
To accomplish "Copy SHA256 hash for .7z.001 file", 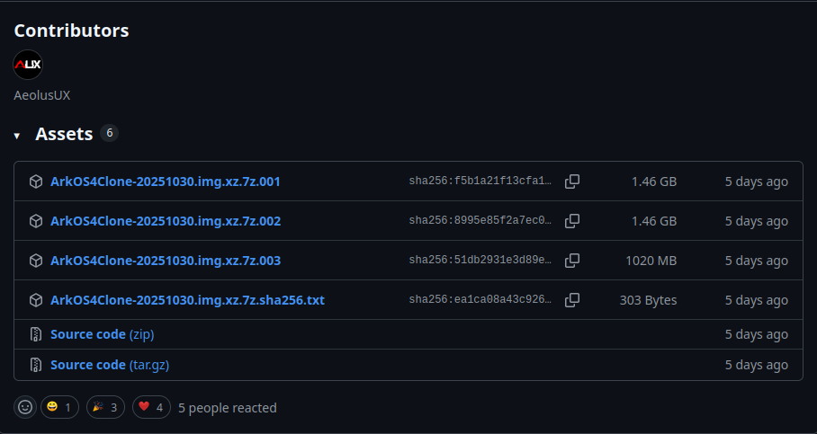I will 571,182.
